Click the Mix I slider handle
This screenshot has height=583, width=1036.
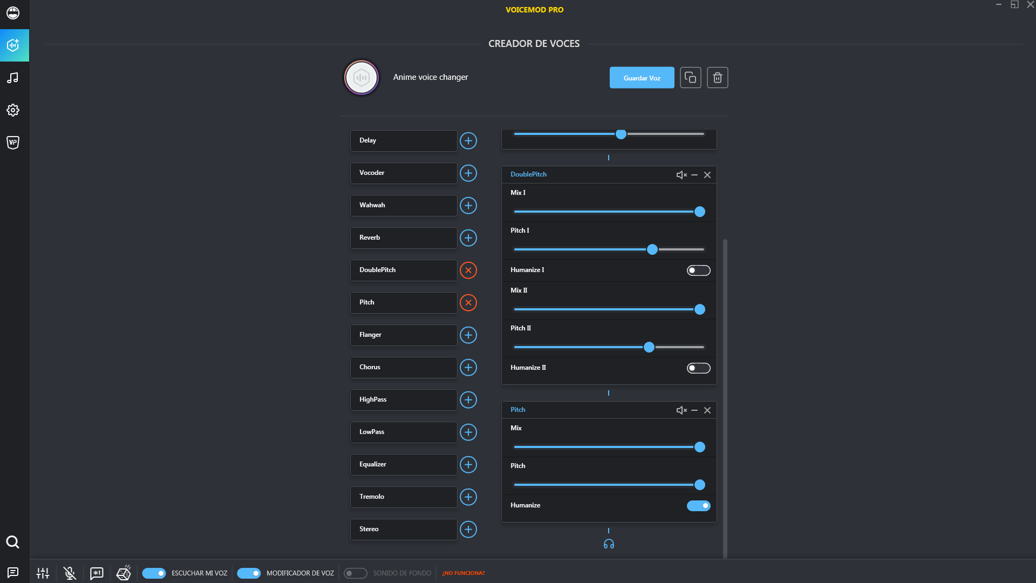tap(700, 212)
